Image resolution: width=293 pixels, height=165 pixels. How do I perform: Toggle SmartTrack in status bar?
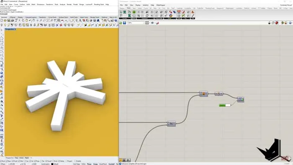[x=103, y=164]
